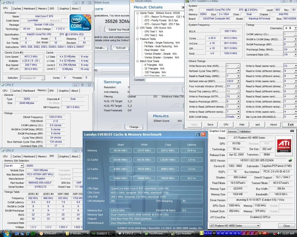
Task: Open the Read to Precharge (tRTP) dropdown
Action: 238,102
